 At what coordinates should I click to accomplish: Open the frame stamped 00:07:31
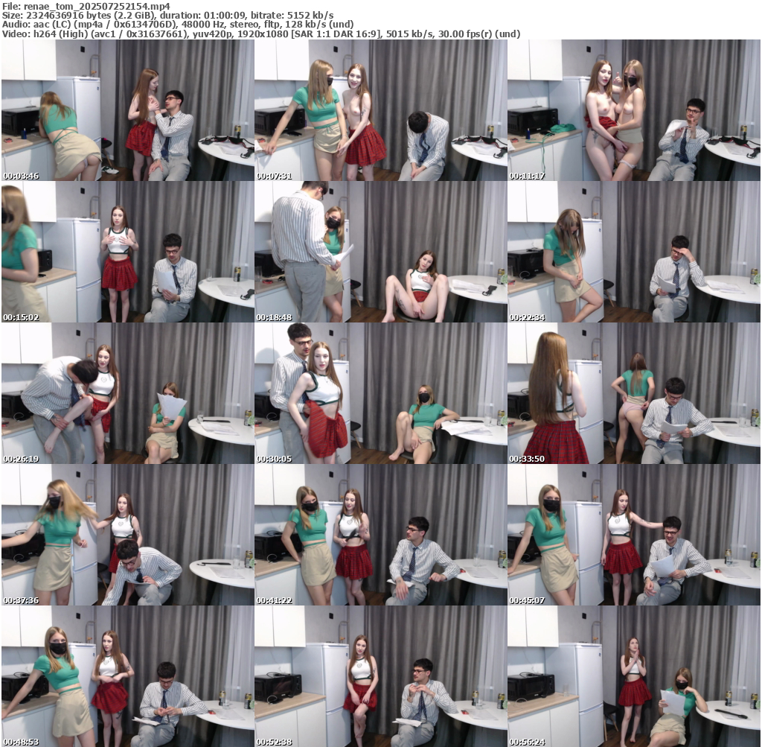[380, 110]
